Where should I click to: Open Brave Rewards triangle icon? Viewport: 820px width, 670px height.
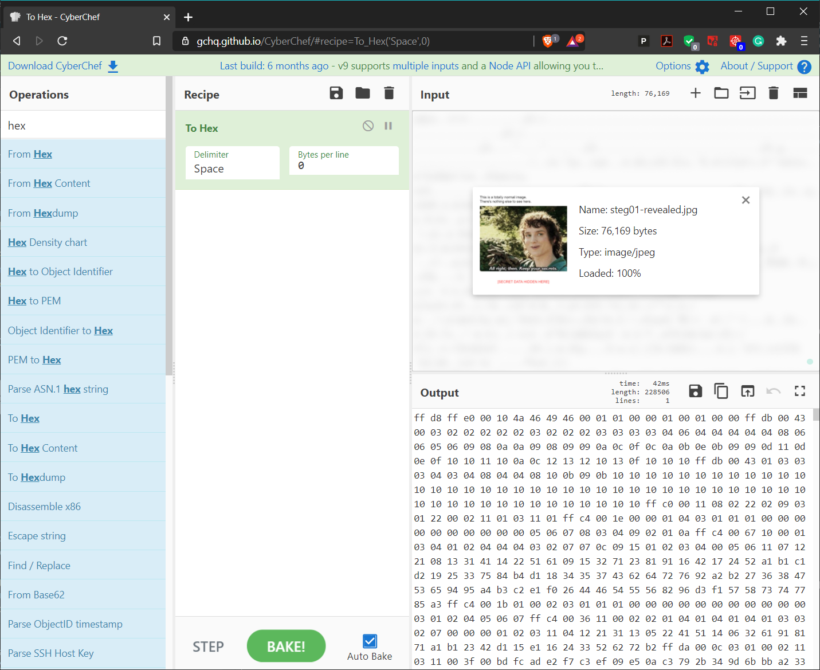574,41
